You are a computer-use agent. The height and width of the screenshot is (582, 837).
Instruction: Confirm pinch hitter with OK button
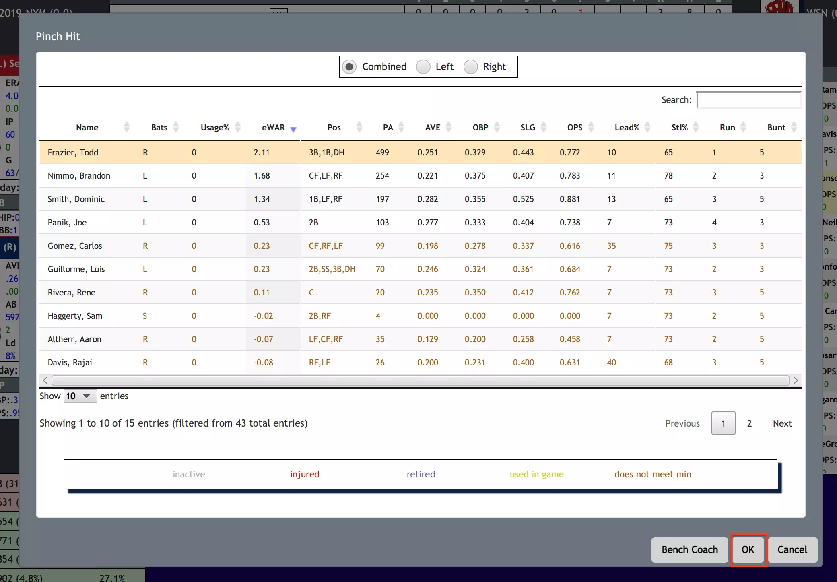tap(748, 550)
